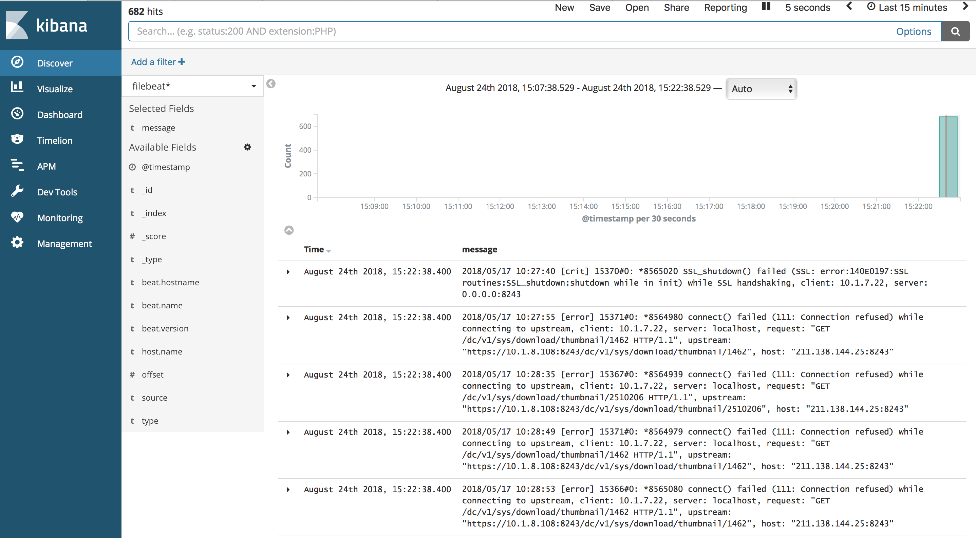Open Visualize in the sidebar
This screenshot has width=976, height=538.
point(61,89)
